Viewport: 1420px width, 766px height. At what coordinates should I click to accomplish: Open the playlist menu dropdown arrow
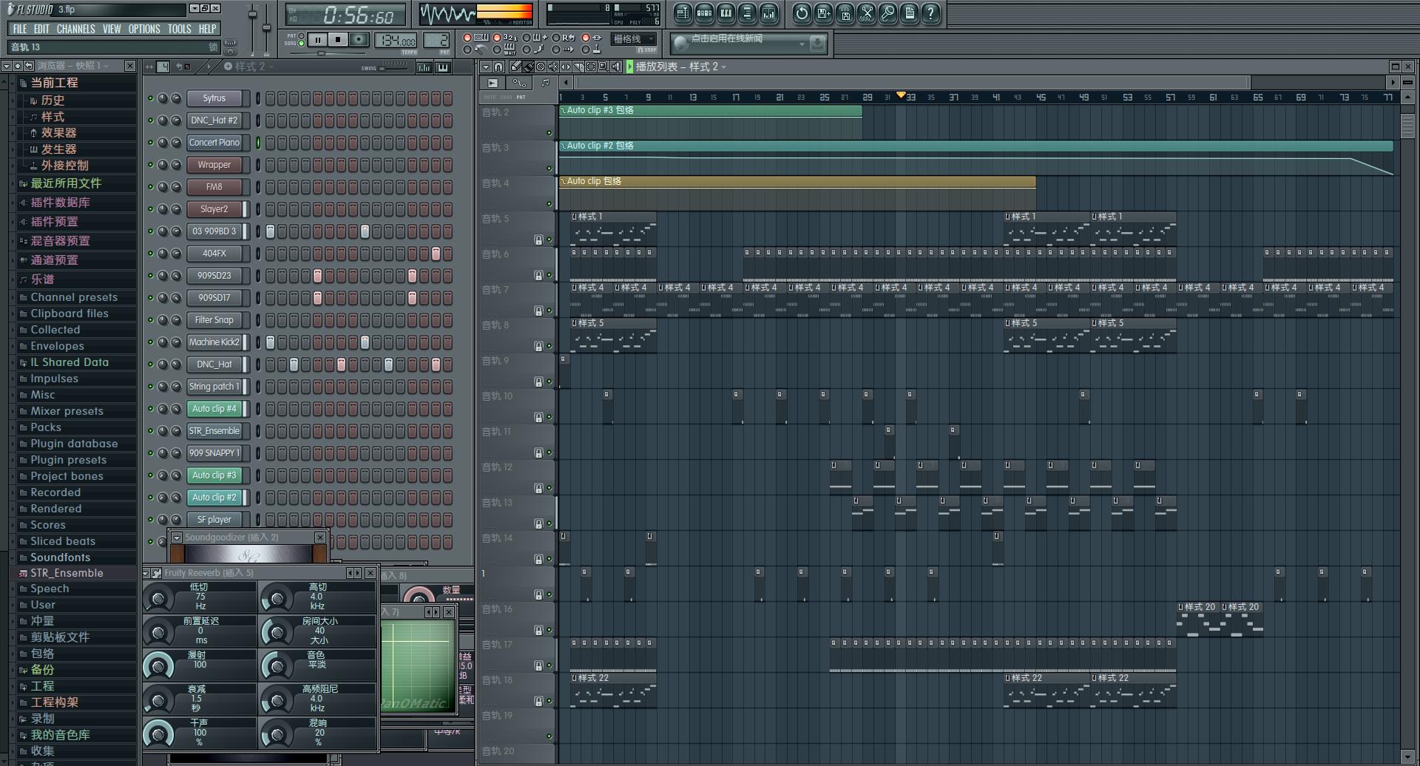click(x=486, y=67)
